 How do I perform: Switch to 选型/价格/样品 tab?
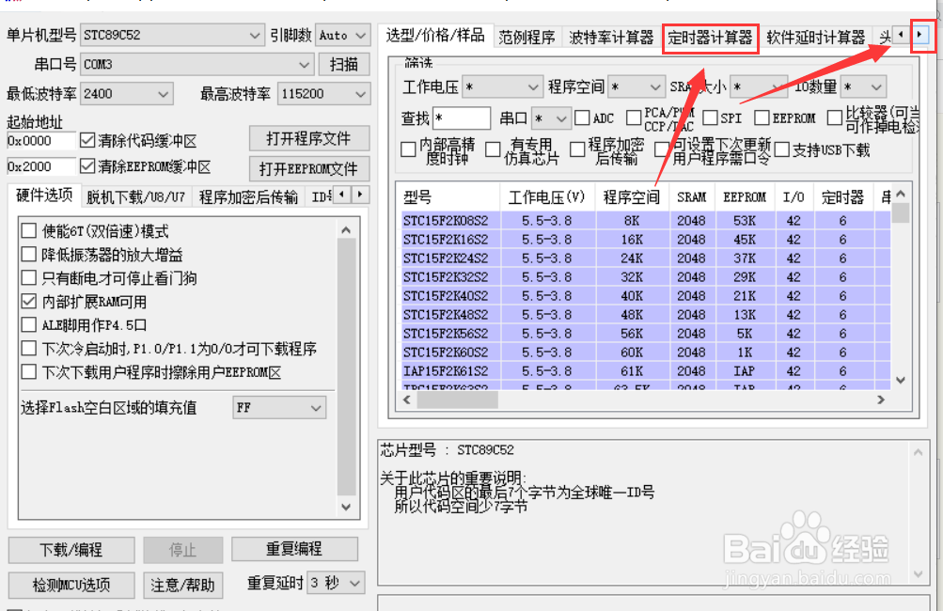(x=435, y=36)
